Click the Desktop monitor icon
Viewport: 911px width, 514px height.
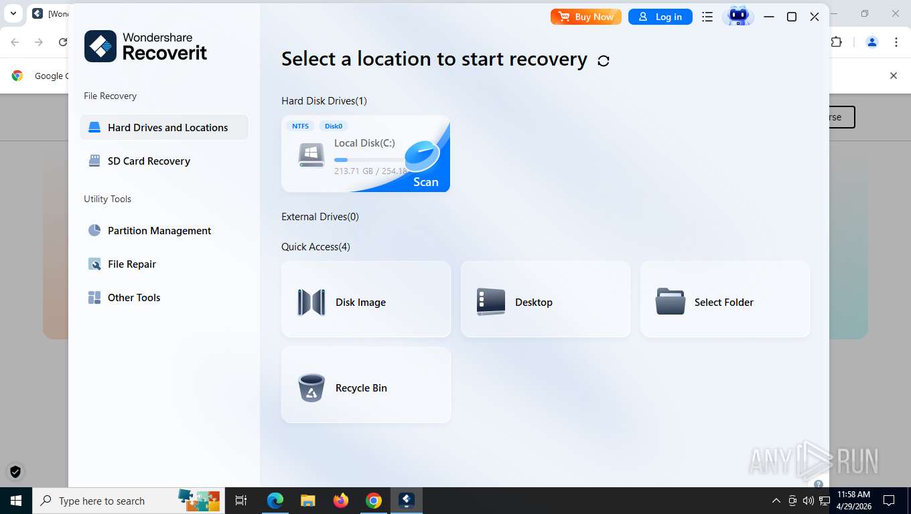click(x=491, y=302)
